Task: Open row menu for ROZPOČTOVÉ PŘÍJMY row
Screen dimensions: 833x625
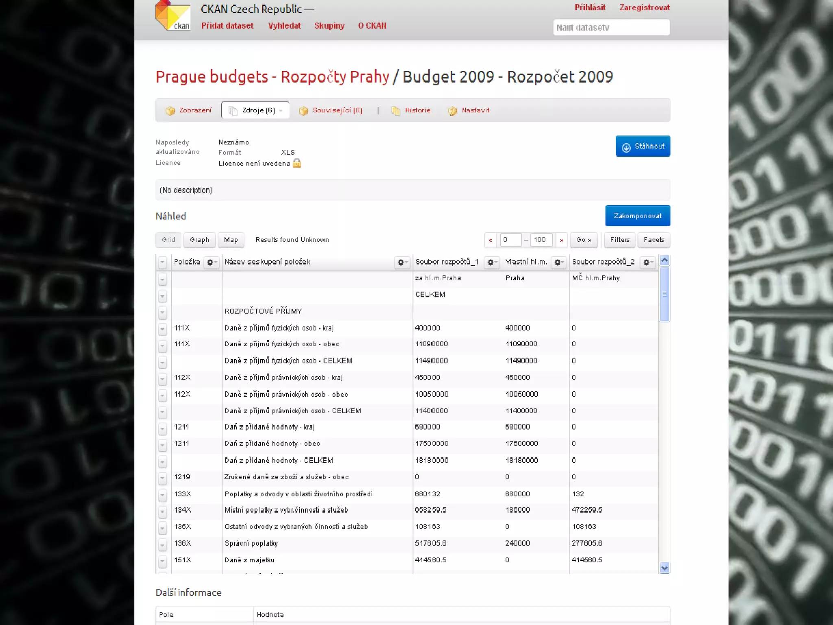Action: (162, 312)
